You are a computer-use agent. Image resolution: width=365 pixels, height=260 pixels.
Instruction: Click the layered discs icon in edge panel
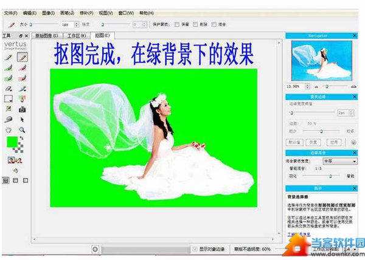(353, 142)
